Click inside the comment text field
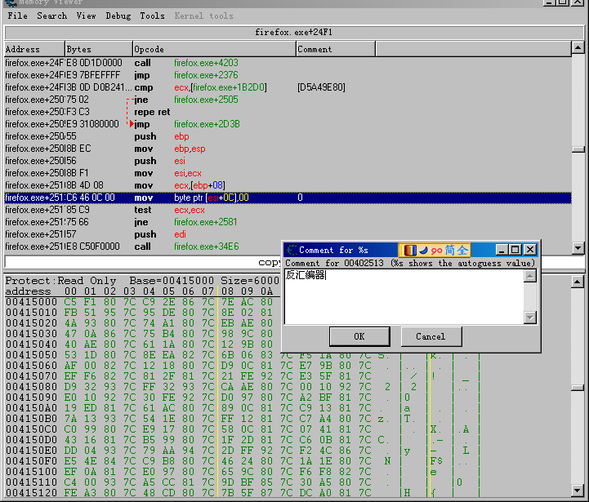 click(x=403, y=296)
